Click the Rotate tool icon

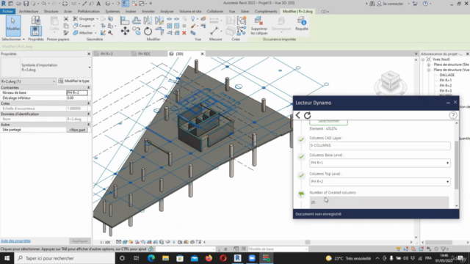(148, 31)
